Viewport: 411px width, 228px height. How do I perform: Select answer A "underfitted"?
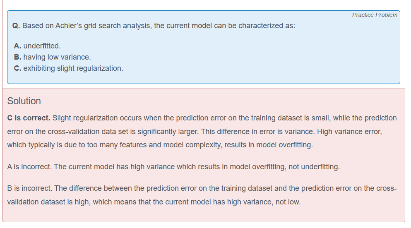pos(42,46)
